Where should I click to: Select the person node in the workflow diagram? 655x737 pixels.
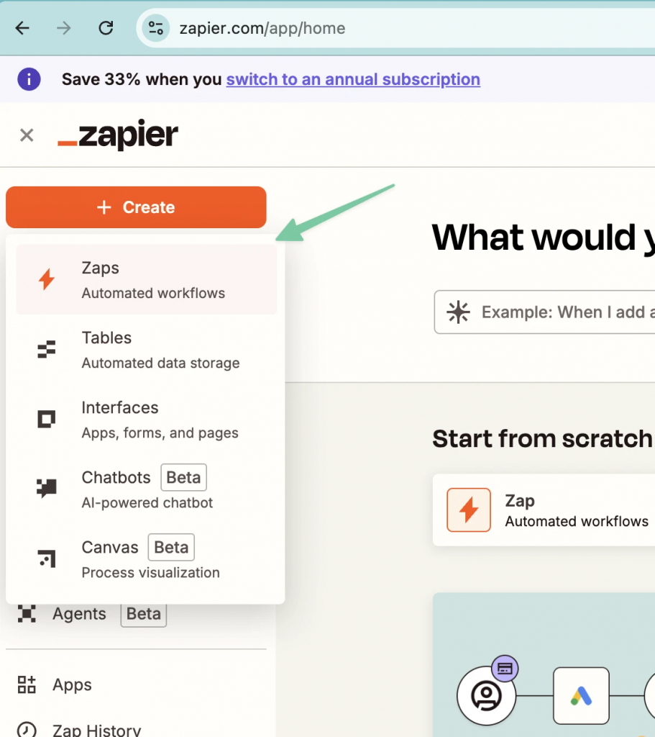click(x=486, y=696)
